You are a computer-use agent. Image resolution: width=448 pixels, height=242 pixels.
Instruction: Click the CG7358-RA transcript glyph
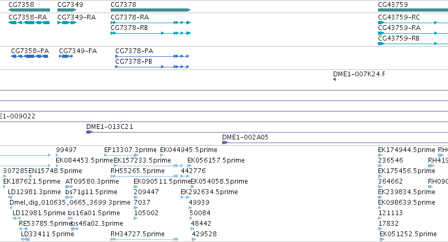point(29,23)
